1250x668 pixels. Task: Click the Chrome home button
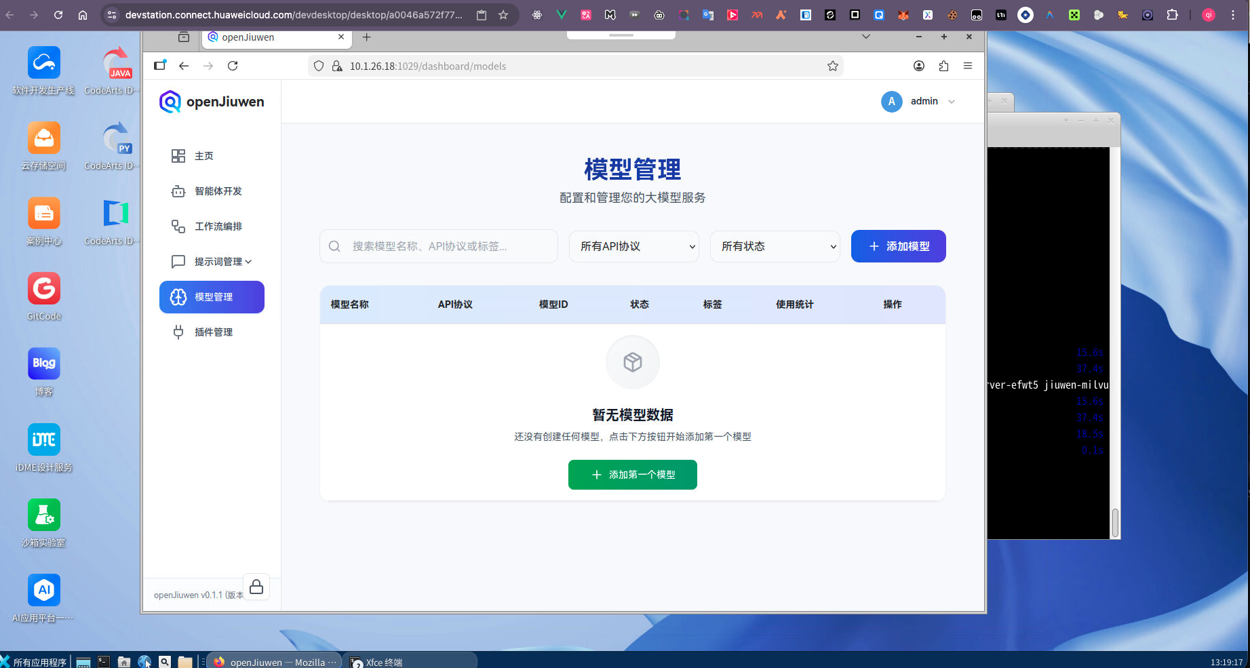[x=83, y=15]
